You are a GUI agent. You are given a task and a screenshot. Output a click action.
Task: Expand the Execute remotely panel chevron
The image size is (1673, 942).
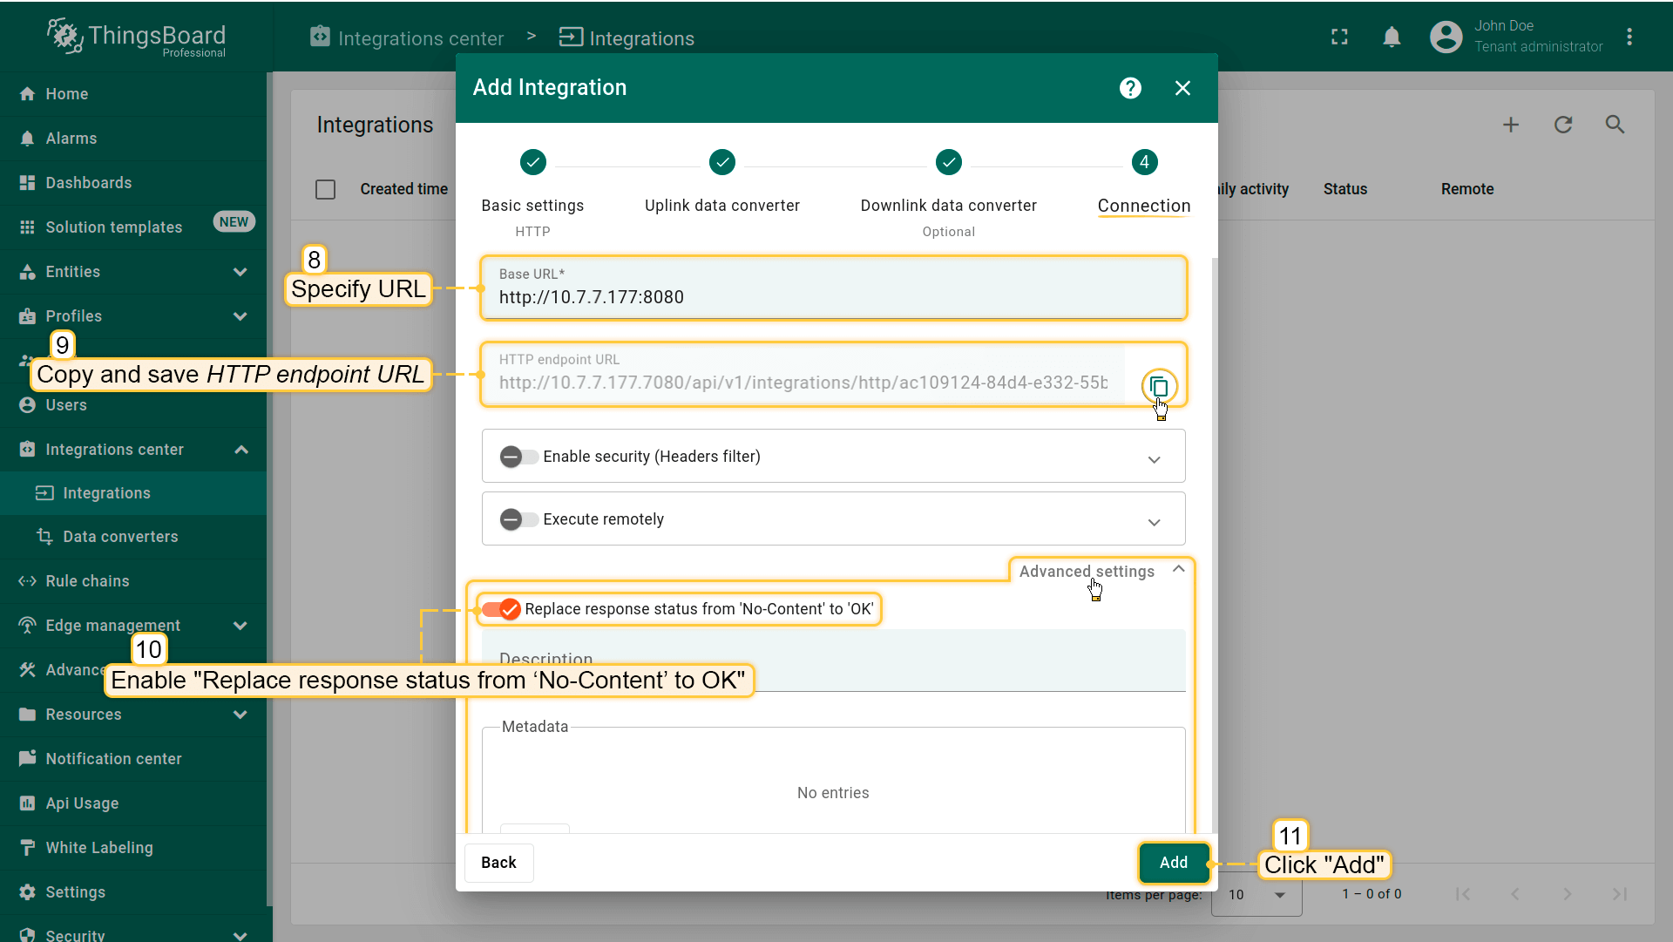[x=1154, y=522]
